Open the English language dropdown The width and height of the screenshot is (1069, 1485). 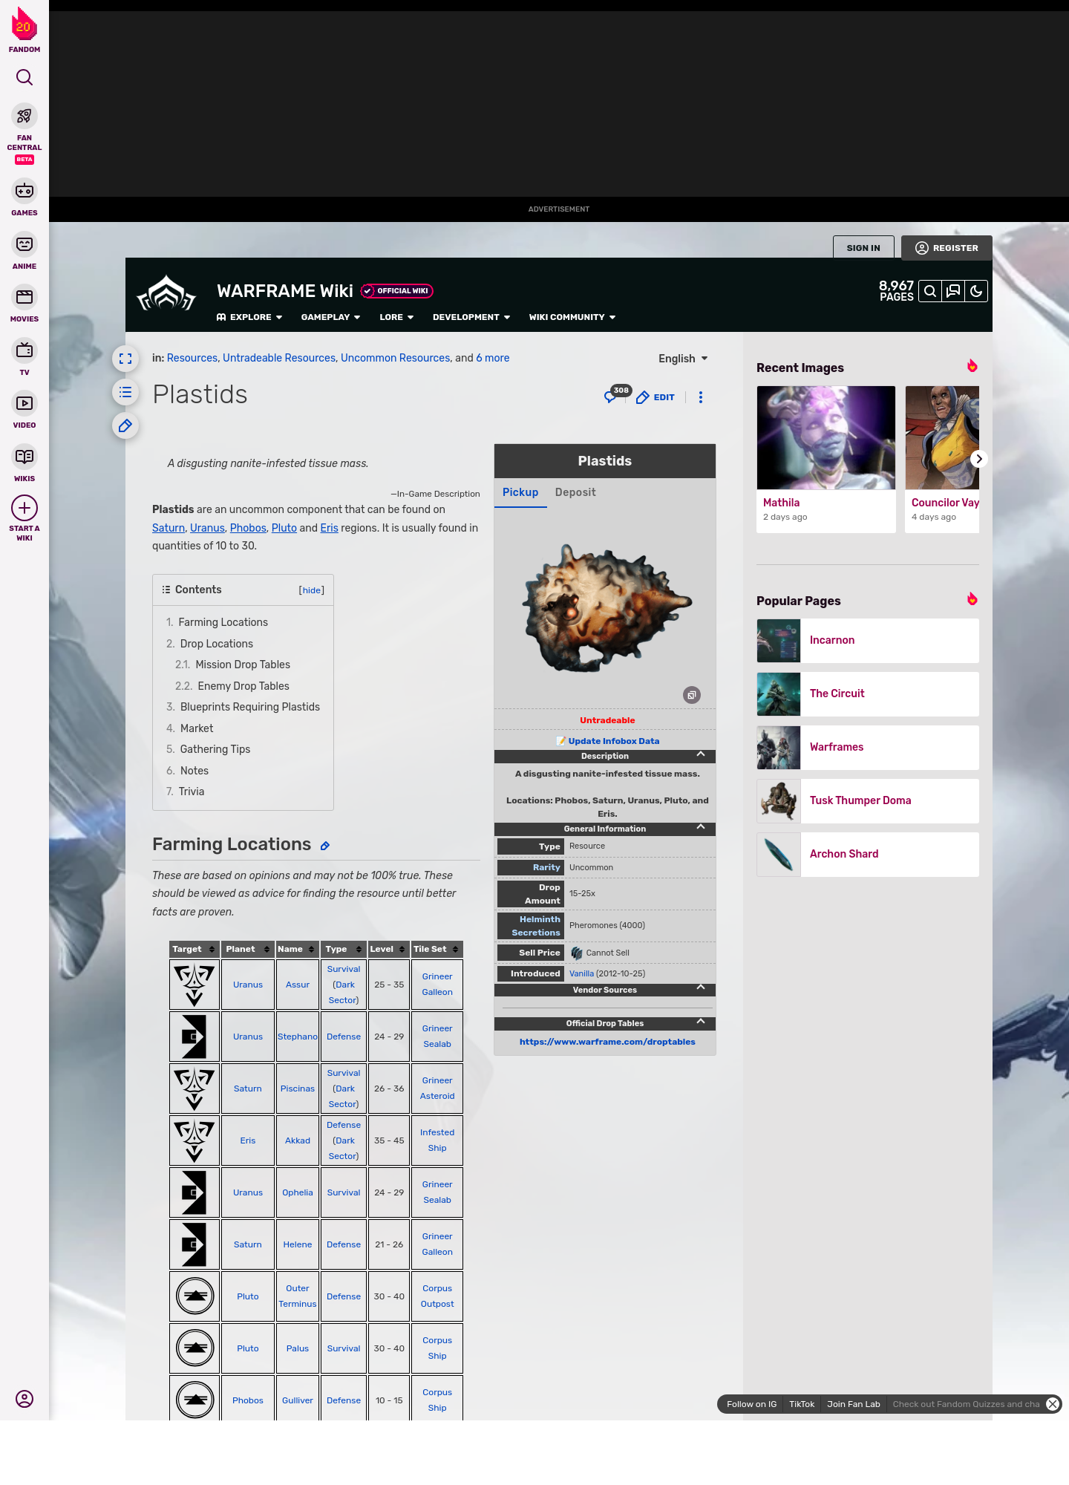683,359
